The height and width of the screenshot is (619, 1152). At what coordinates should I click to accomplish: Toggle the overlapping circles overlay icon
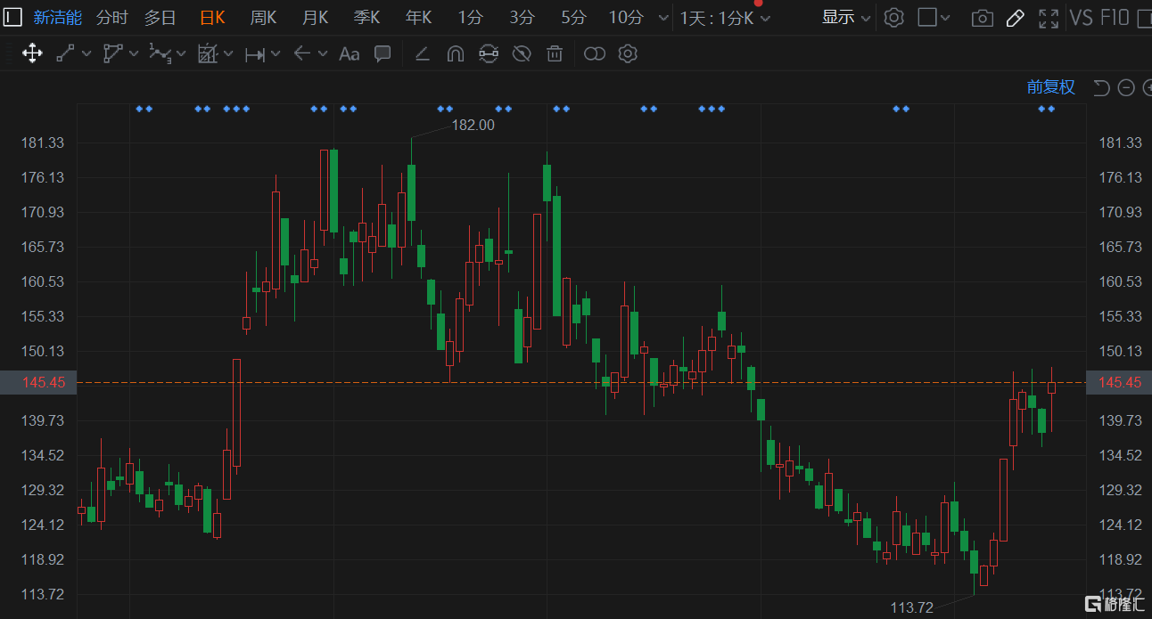tap(594, 54)
